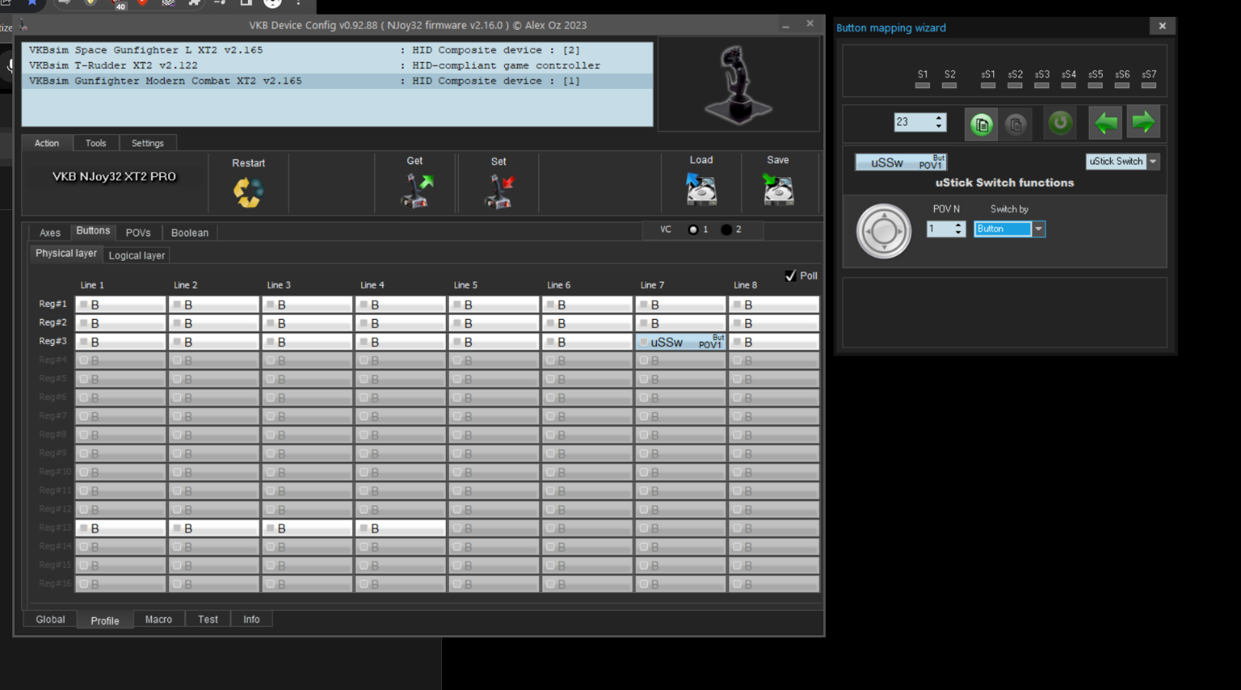Select VC radio button 2
This screenshot has height=690, width=1241.
[x=726, y=229]
